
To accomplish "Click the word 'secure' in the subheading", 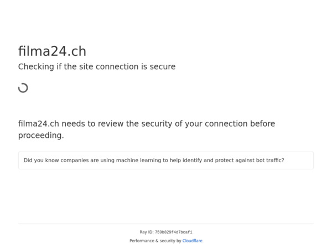I will [163, 67].
